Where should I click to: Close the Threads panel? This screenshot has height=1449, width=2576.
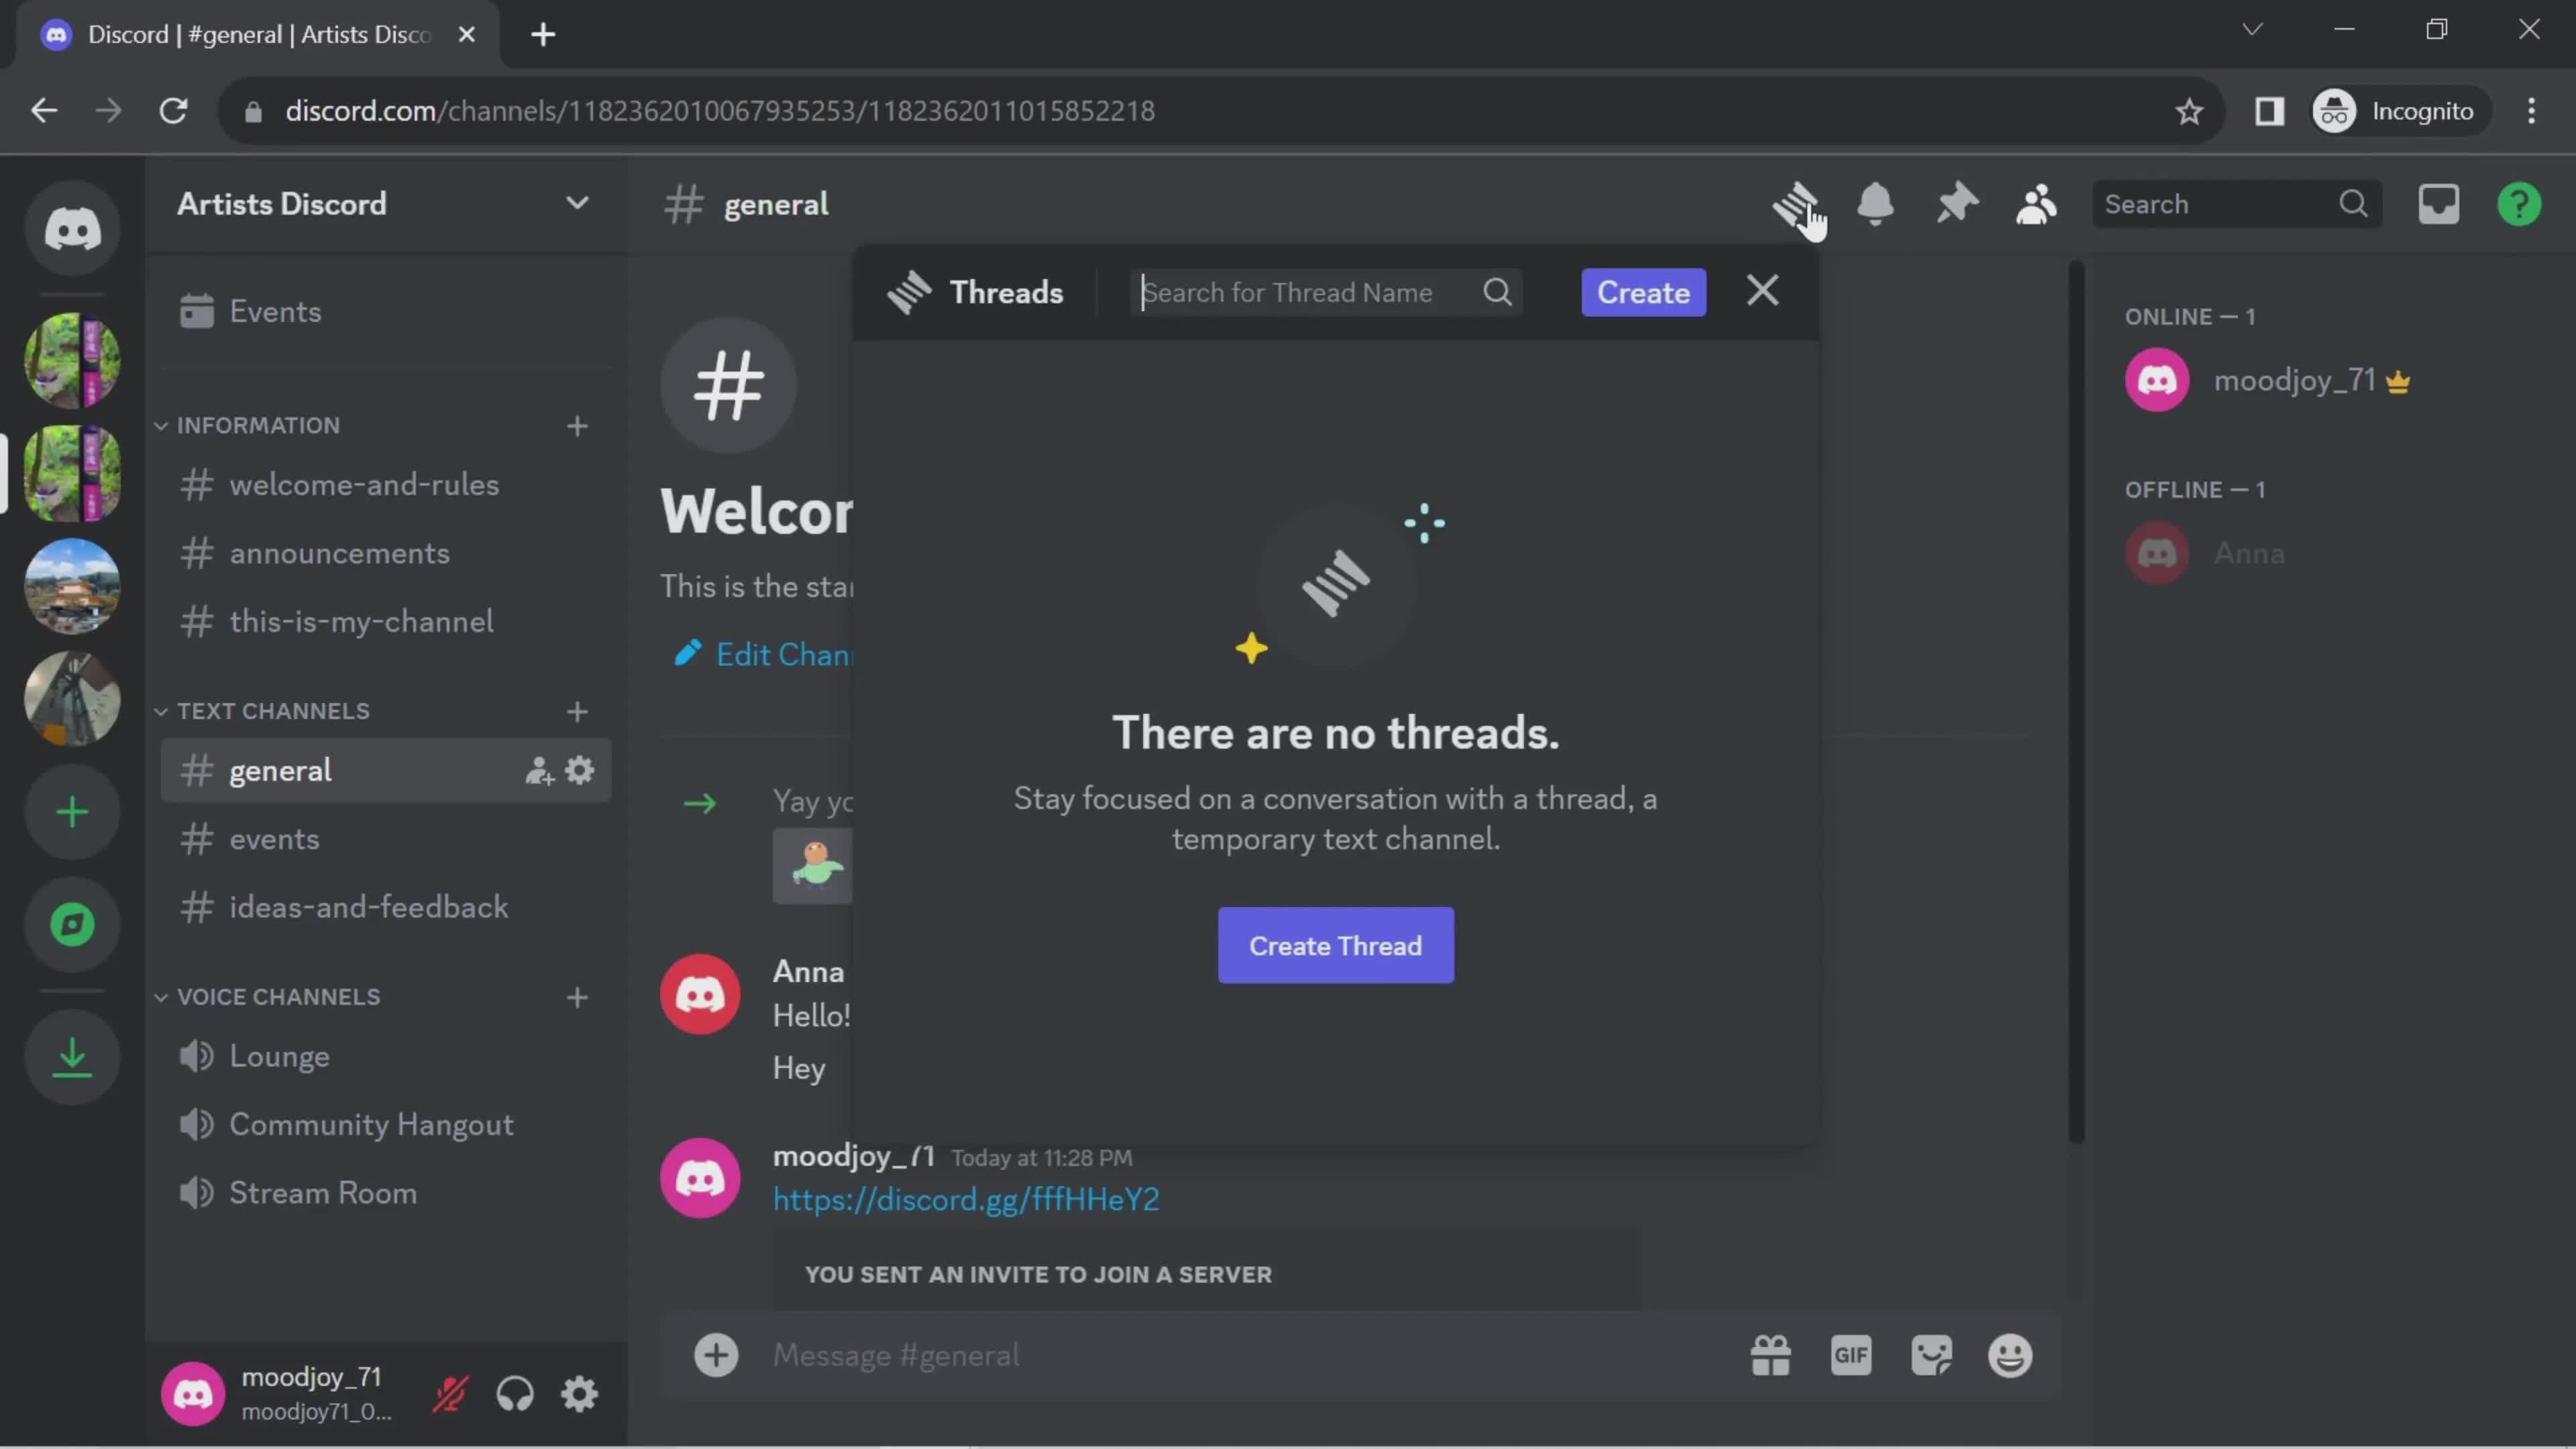pyautogui.click(x=1762, y=290)
